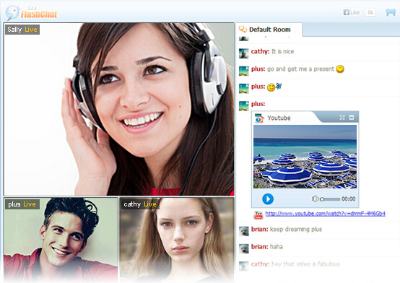Minimize the Youtube player widget
Screen dimensions: 400x283
tap(352, 118)
